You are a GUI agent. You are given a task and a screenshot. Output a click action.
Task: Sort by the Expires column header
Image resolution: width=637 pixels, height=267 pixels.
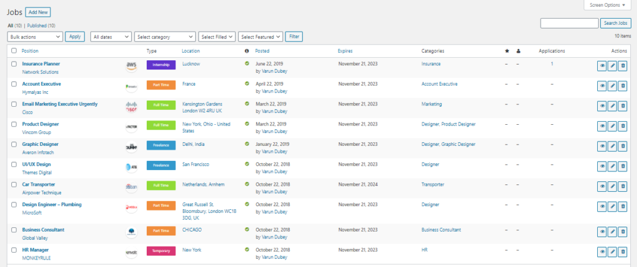pos(345,51)
